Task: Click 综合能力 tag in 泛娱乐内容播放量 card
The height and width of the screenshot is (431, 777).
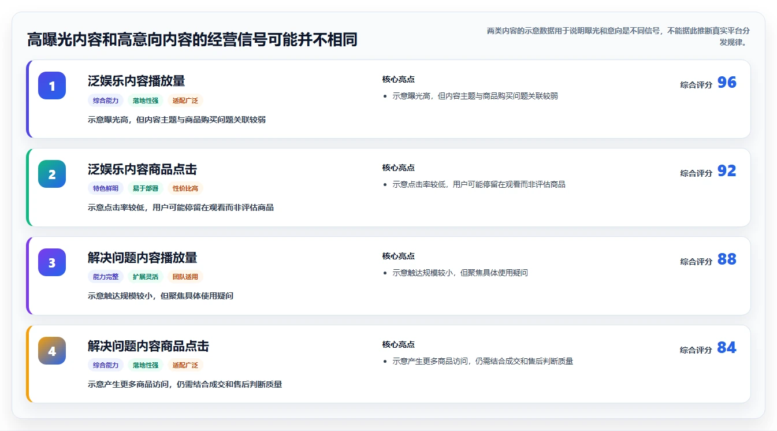Action: point(106,101)
